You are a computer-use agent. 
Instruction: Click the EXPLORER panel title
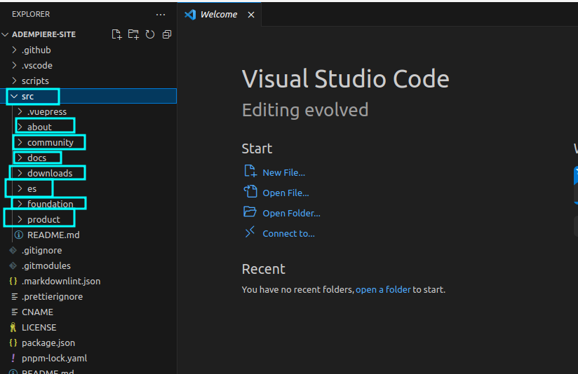[x=31, y=14]
